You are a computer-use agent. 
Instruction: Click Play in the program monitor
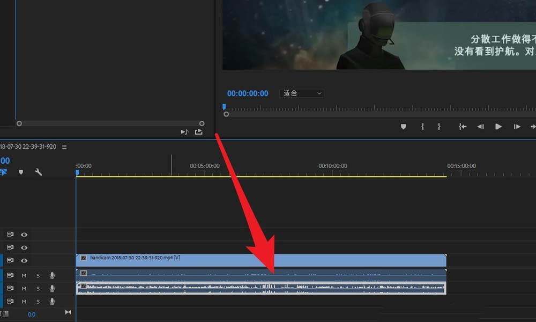[498, 127]
